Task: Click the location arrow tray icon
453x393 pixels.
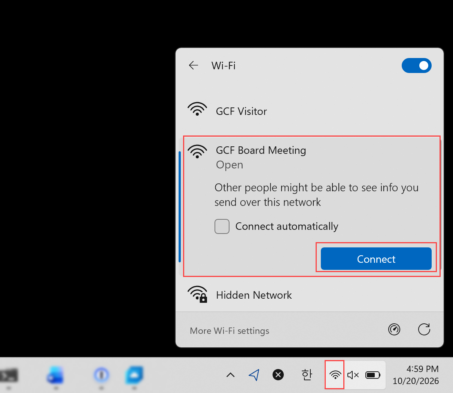Action: pos(254,375)
